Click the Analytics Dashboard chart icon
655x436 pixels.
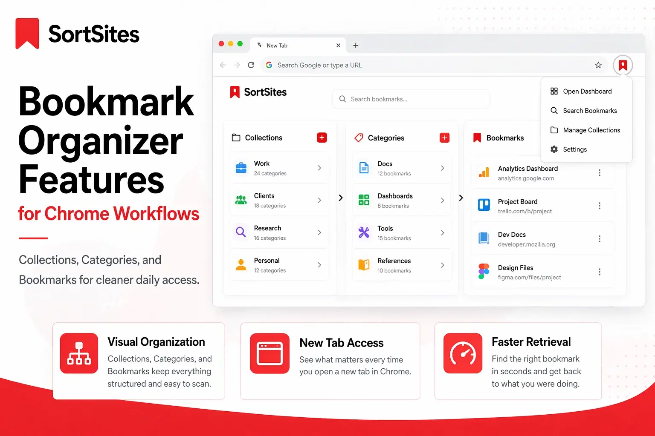point(484,173)
